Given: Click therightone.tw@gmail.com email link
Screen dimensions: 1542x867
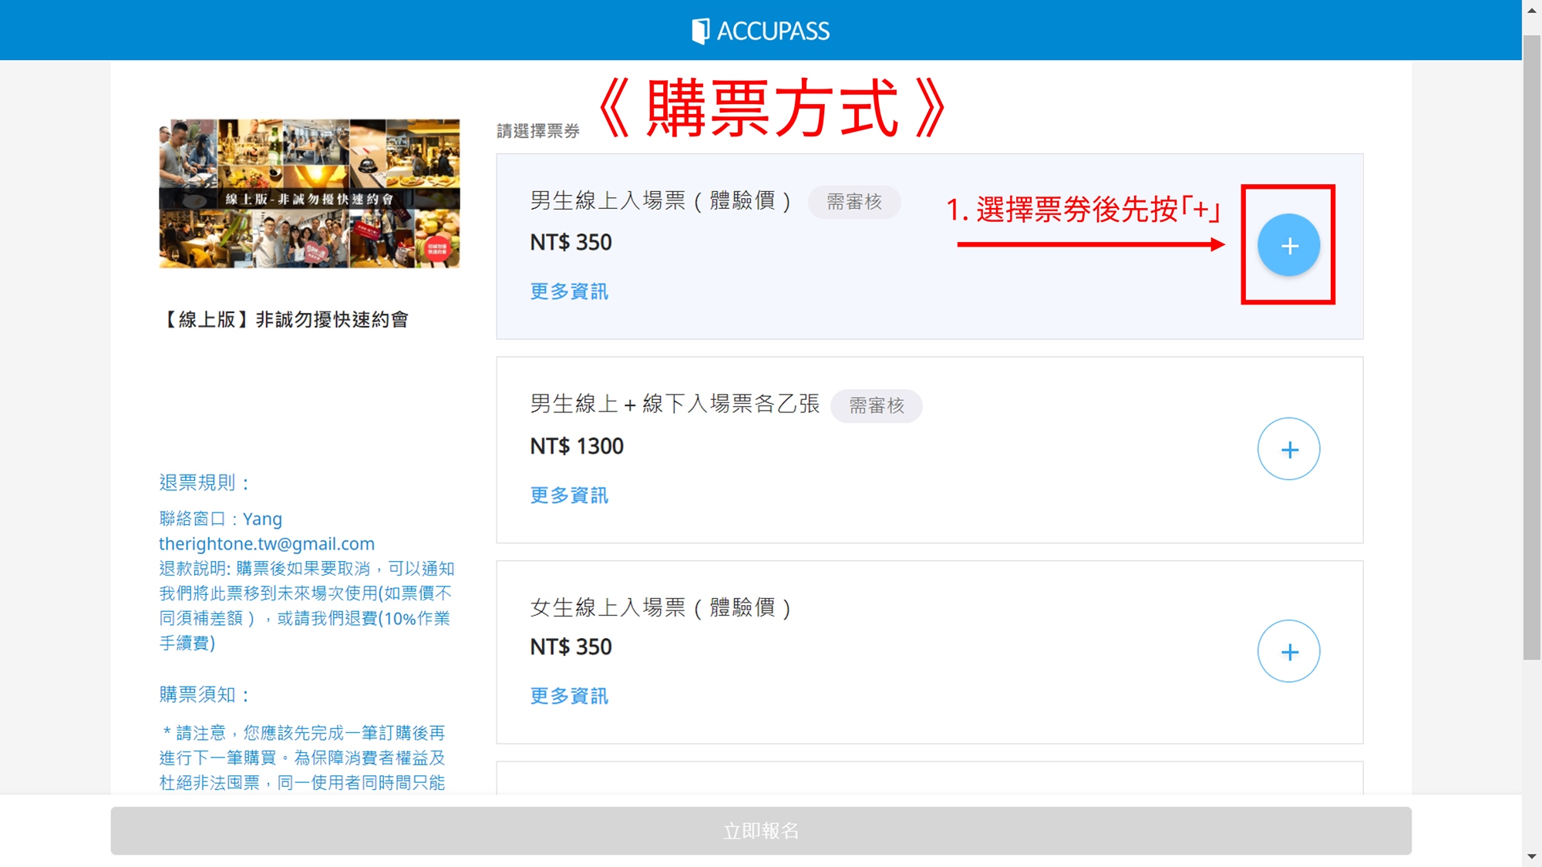Looking at the screenshot, I should point(267,543).
